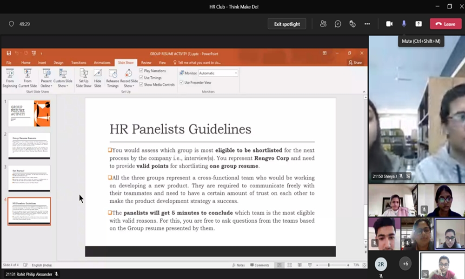Image resolution: width=465 pixels, height=279 pixels.
Task: Leave the Teams meeting
Action: (x=446, y=24)
